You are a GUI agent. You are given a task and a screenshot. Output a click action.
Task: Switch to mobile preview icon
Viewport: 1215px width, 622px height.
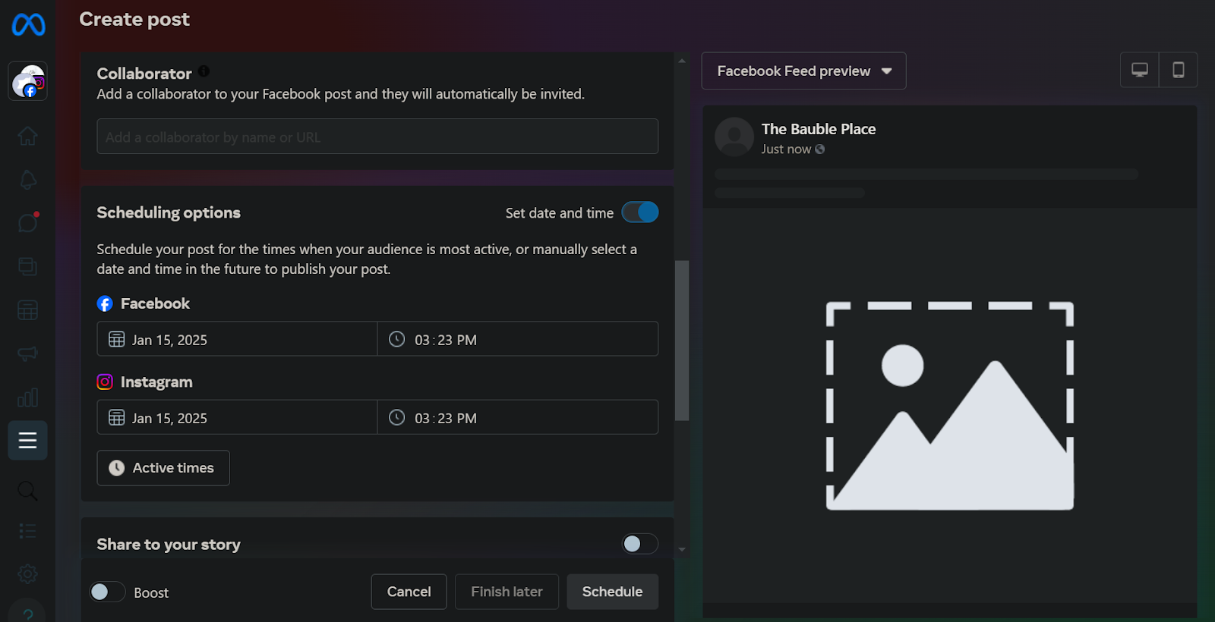pos(1179,71)
